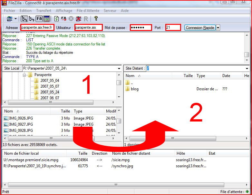Select the Parapente folder in tree
The width and height of the screenshot is (252, 195).
(43, 75)
